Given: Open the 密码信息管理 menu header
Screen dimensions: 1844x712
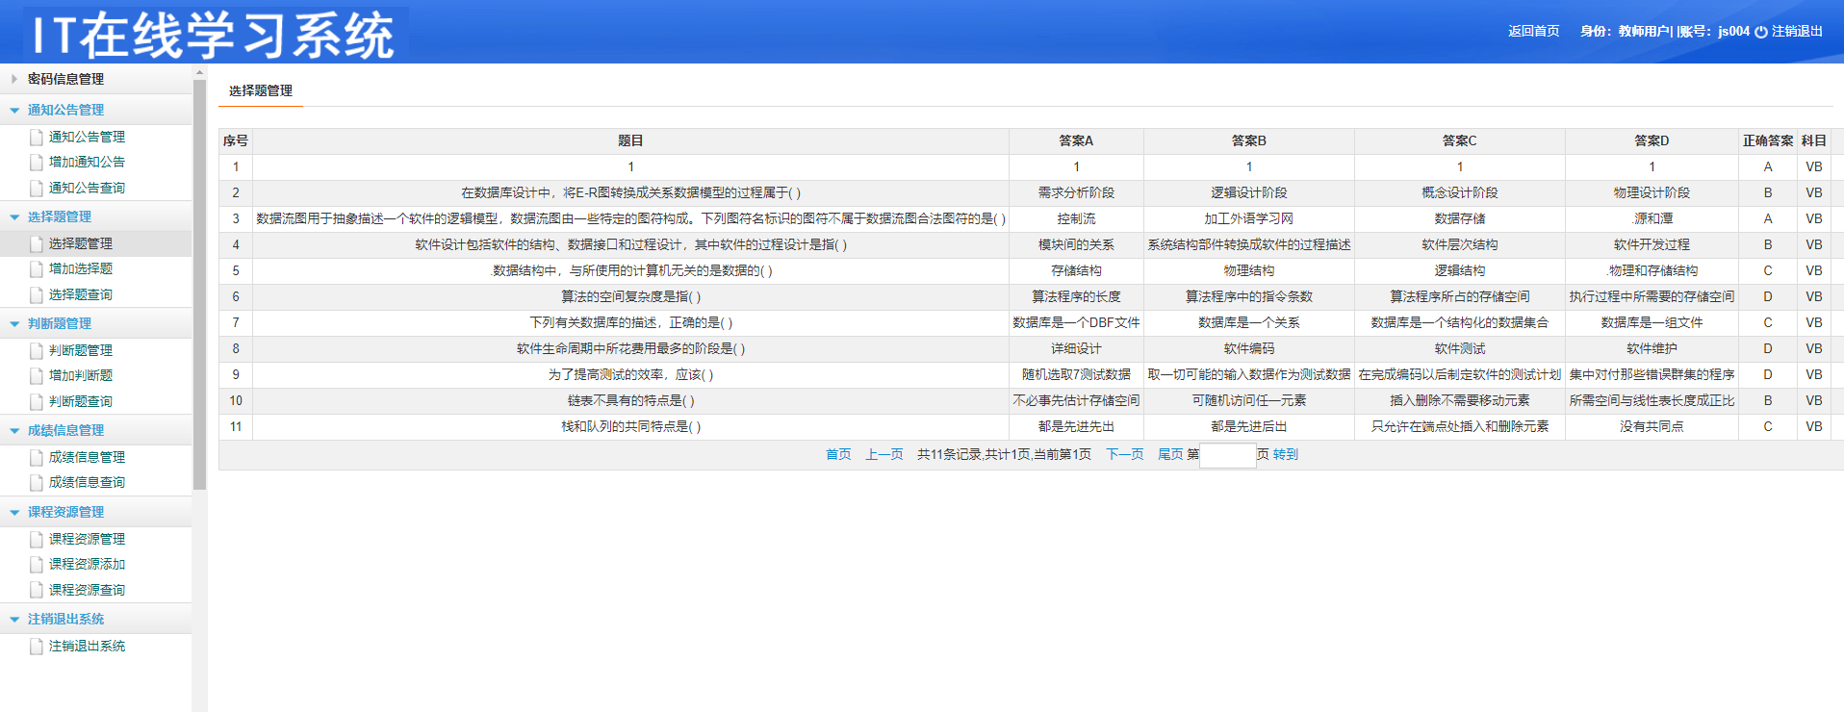Looking at the screenshot, I should click(96, 79).
